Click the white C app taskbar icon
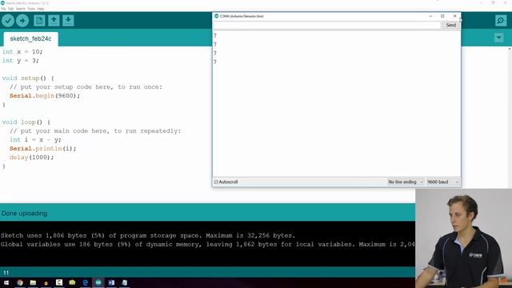Image resolution: width=512 pixels, height=288 pixels. (59, 282)
